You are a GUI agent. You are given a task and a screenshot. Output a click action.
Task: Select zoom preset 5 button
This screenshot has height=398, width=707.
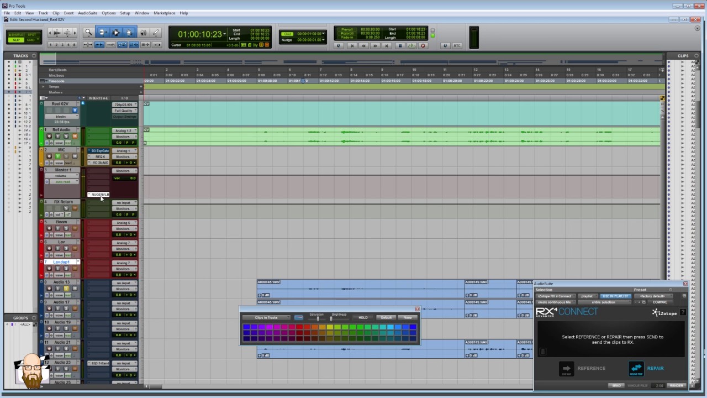pos(74,45)
